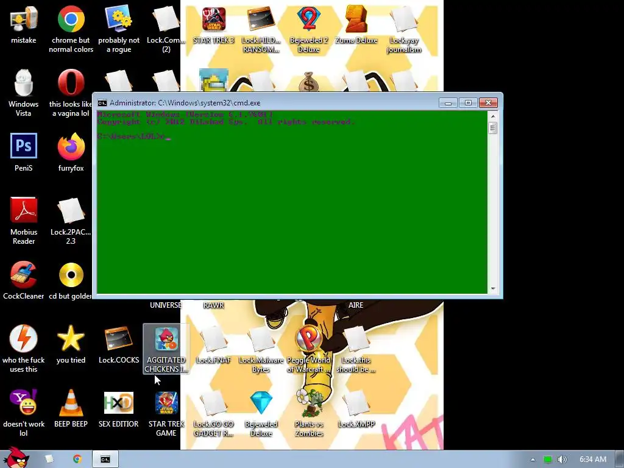The image size is (624, 468).
Task: Select the 'Lock.FNAF' file icon
Action: 214,339
